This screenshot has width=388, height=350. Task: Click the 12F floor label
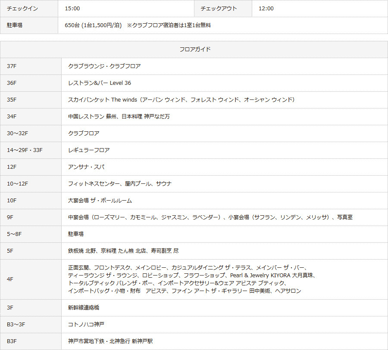tap(12, 167)
